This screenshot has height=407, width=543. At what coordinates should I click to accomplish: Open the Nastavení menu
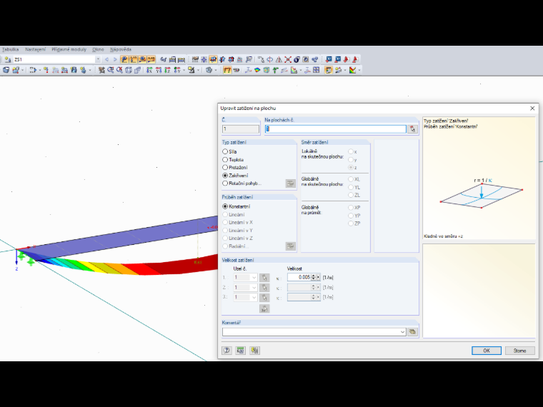[35, 49]
